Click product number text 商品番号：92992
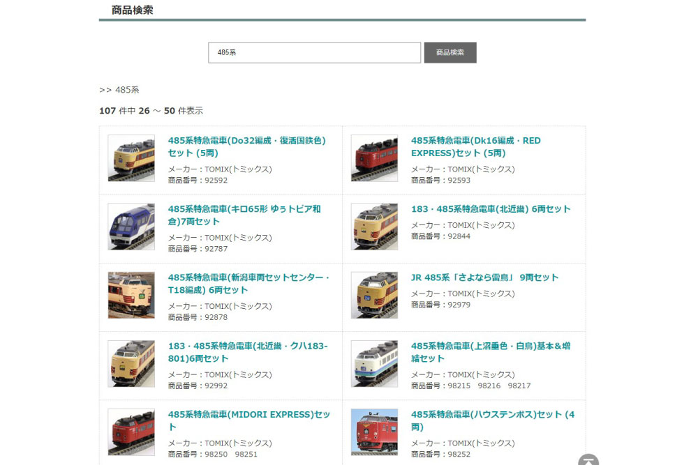698x465 pixels. (x=198, y=386)
